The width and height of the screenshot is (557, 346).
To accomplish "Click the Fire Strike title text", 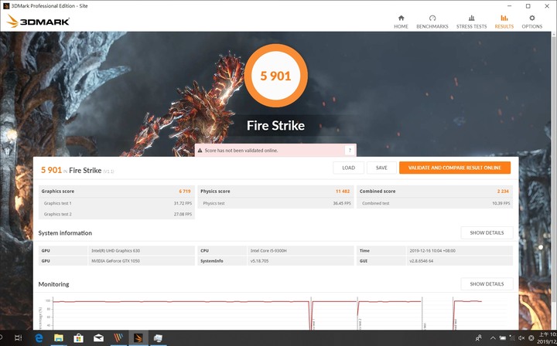I will 275,125.
